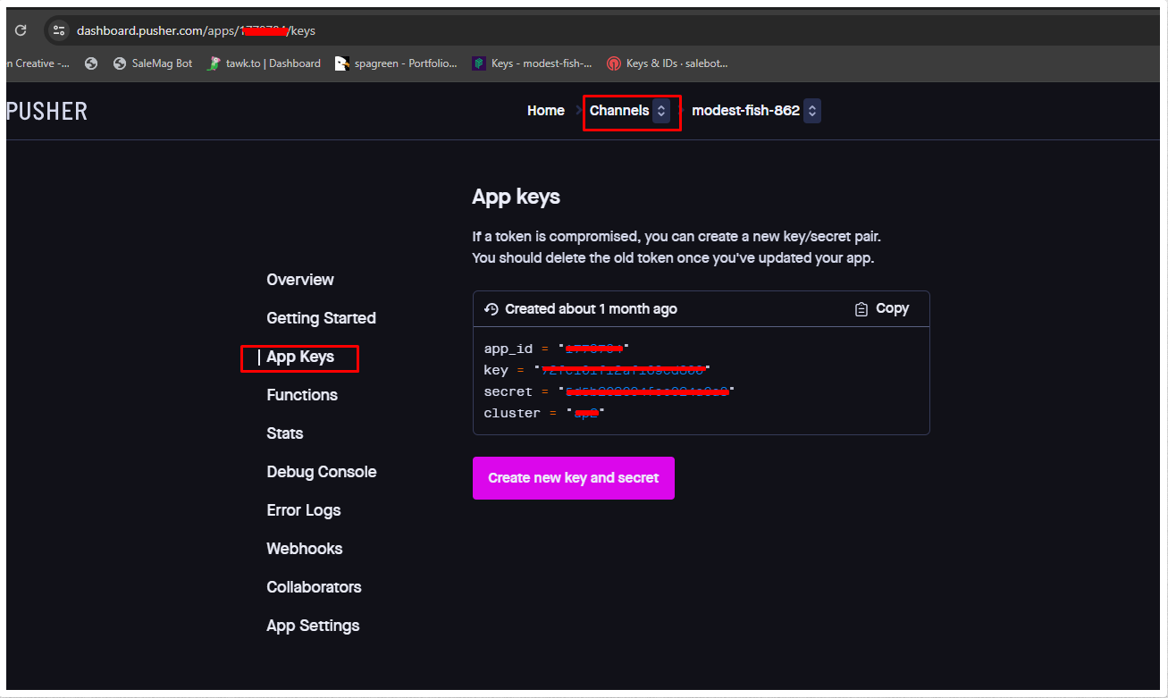Open the Getting Started section
Screen dimensions: 1168x698
click(321, 318)
